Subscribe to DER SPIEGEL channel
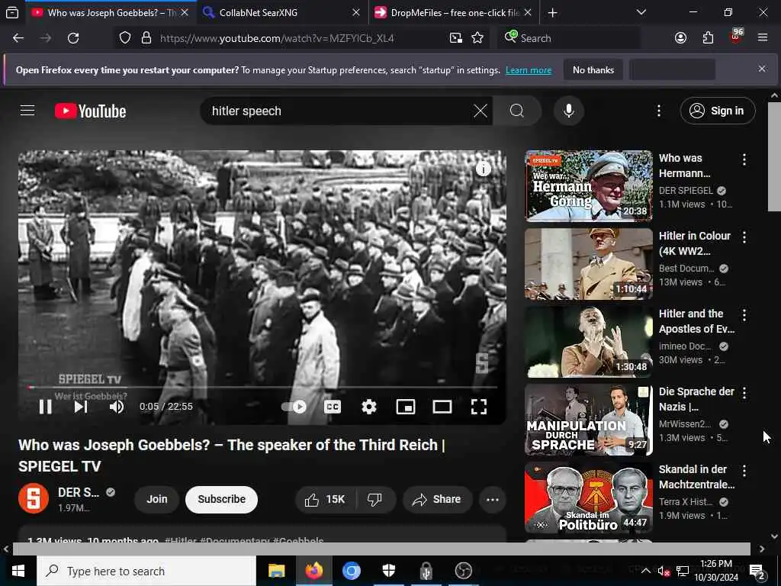Viewport: 781px width, 586px height. [221, 499]
